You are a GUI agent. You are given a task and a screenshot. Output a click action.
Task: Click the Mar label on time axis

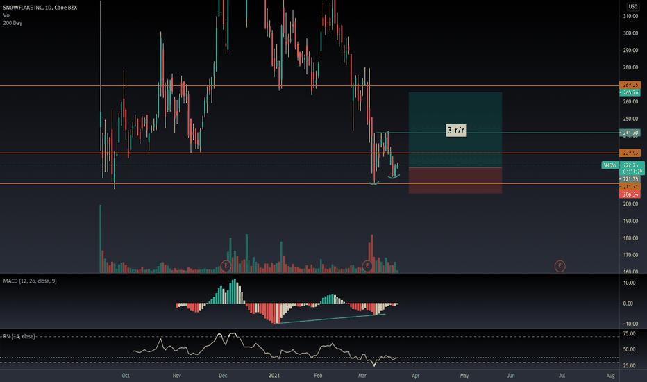pos(362,375)
